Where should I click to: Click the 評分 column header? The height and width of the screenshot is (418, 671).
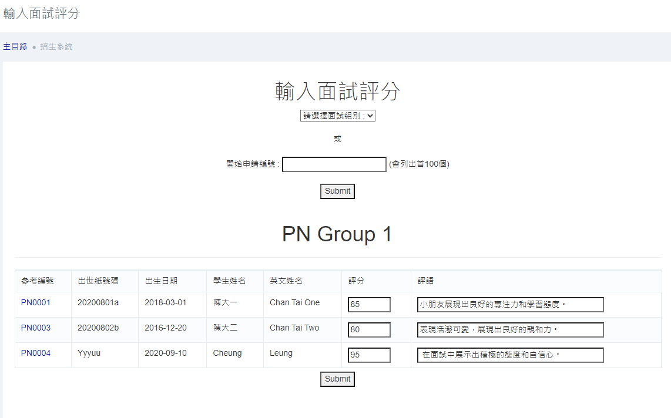356,281
